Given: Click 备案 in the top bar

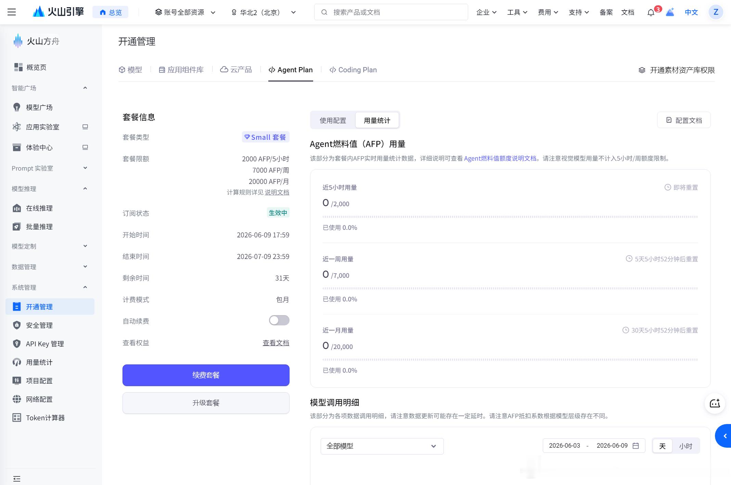Looking at the screenshot, I should 606,12.
